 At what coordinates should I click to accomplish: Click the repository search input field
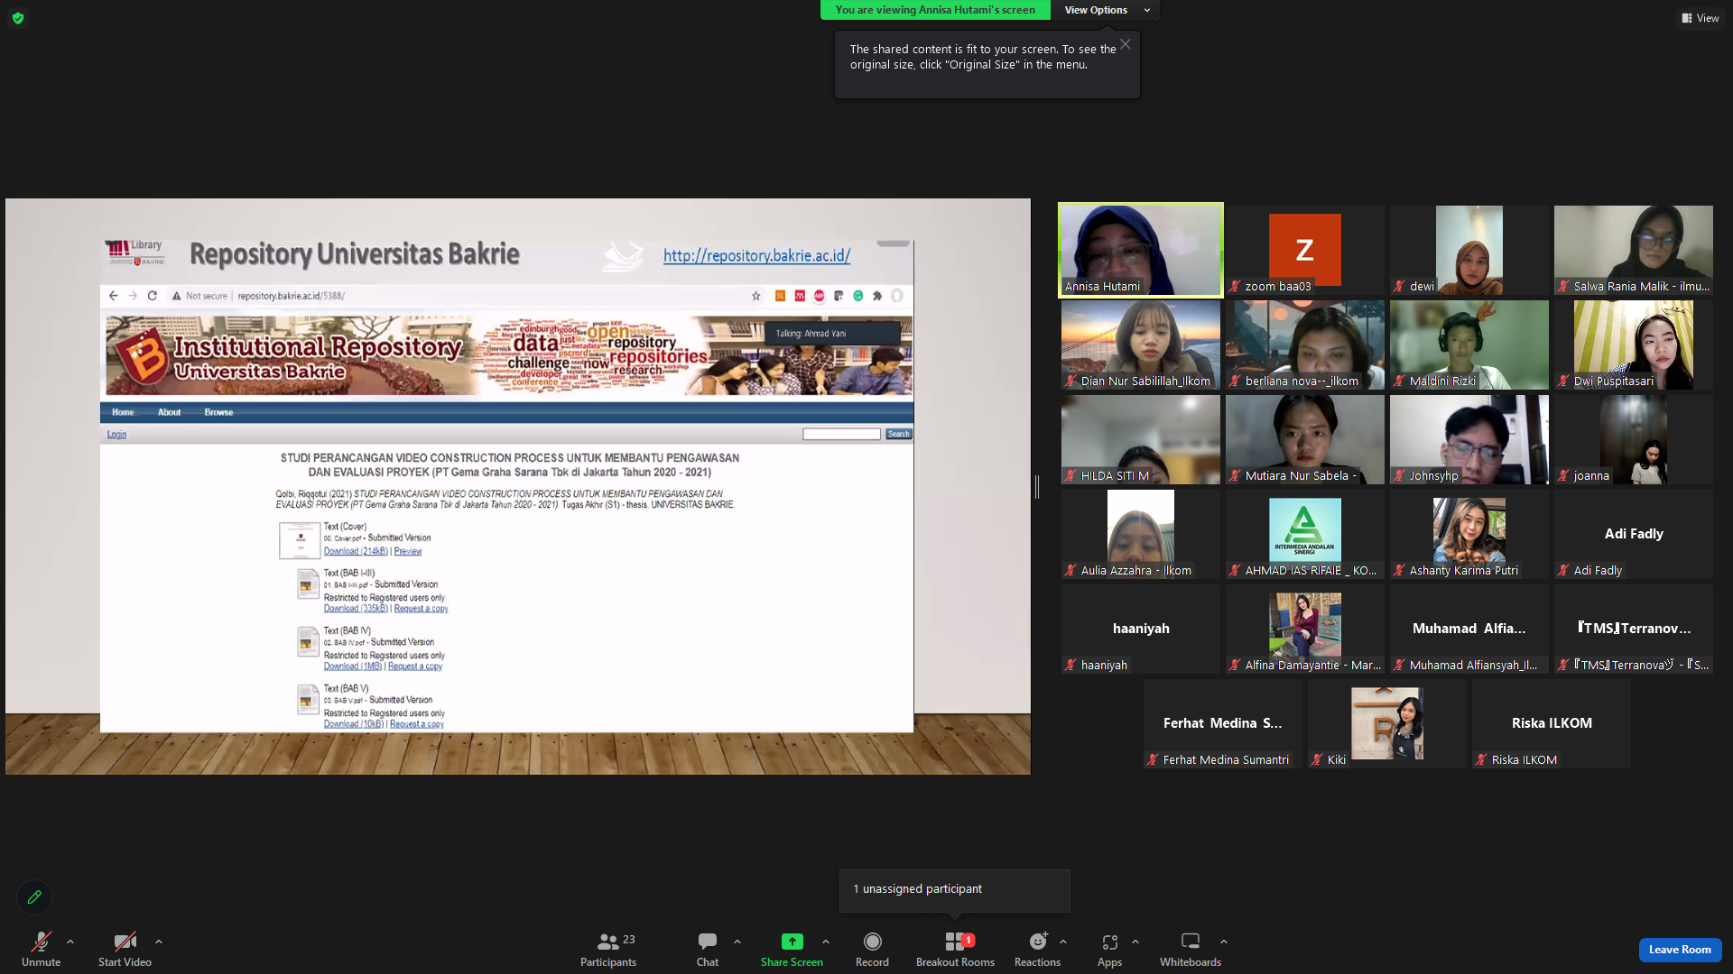[x=841, y=434]
